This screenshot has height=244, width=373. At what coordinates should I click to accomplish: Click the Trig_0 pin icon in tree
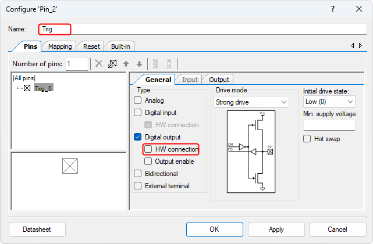(x=27, y=88)
